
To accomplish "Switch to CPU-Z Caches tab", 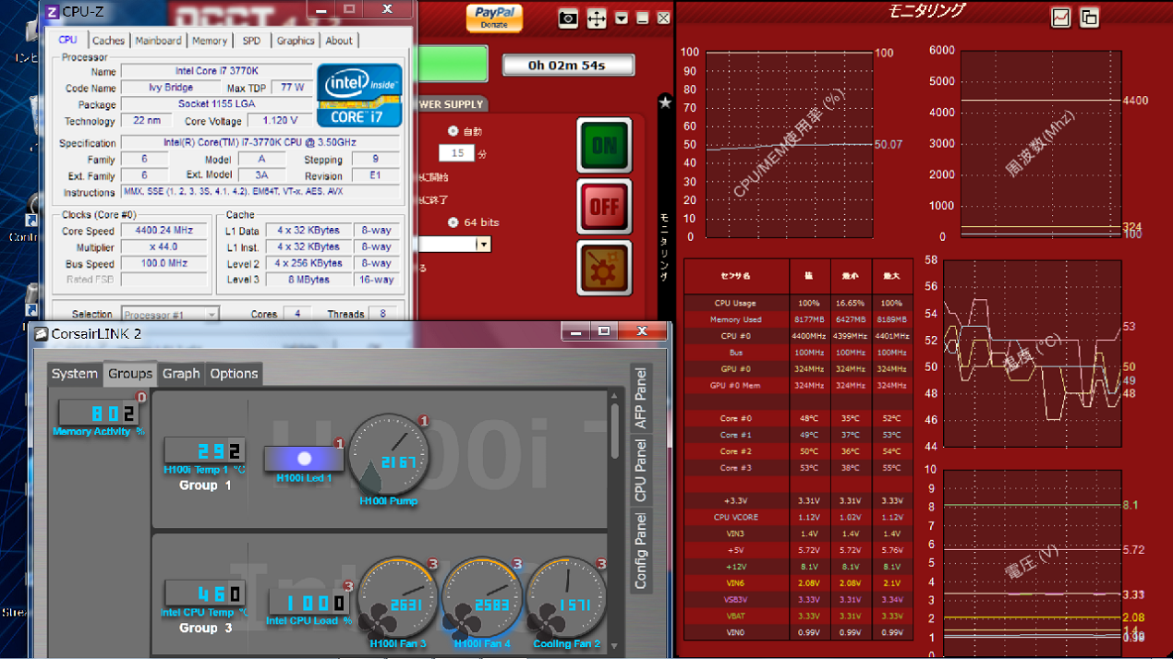I will [108, 41].
